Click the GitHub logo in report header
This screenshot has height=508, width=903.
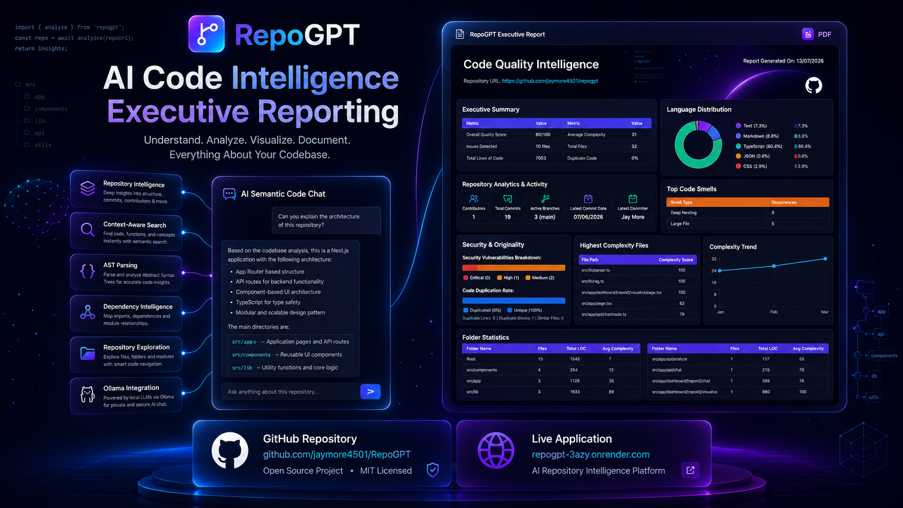coord(813,85)
